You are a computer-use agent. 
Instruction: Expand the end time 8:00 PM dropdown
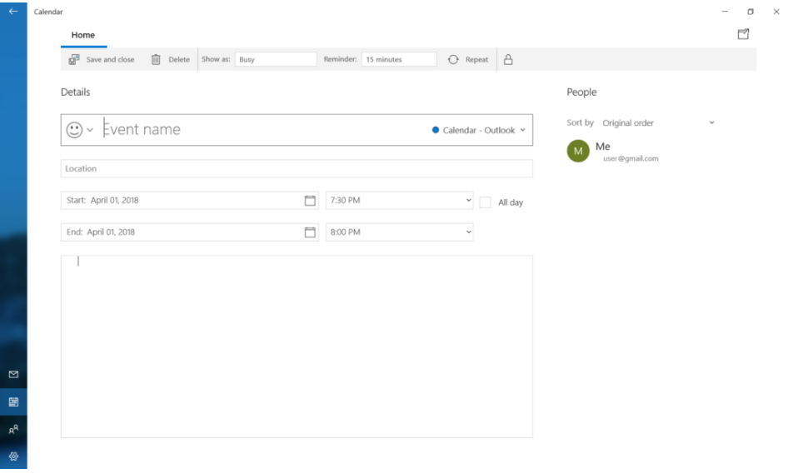click(399, 232)
